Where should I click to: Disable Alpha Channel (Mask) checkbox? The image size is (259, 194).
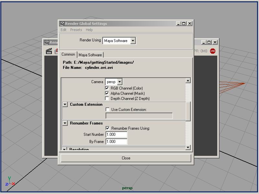tap(107, 93)
